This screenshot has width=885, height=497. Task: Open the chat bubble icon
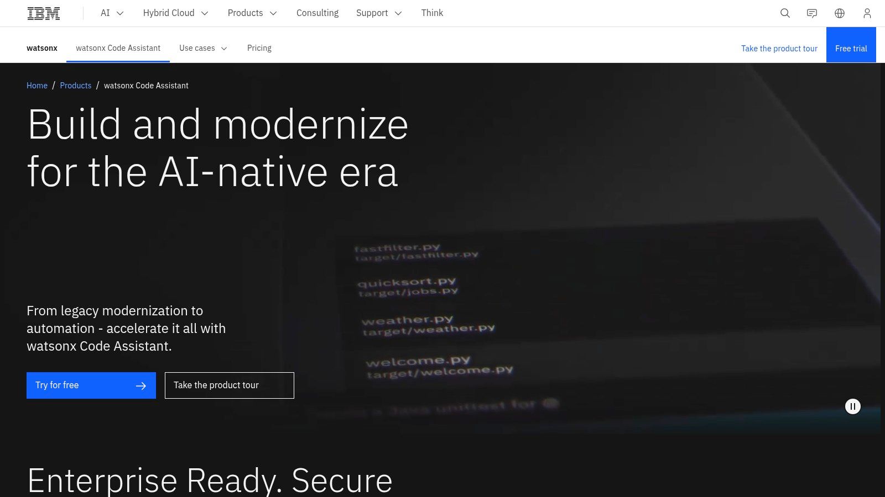tap(812, 13)
